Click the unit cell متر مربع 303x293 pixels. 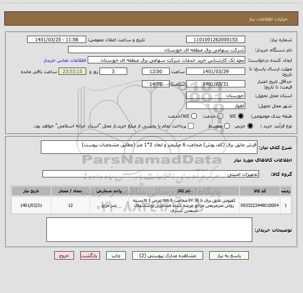point(109,205)
